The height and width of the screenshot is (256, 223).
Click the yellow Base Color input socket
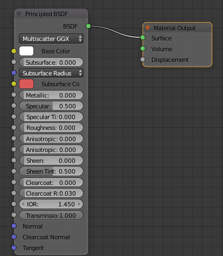[14, 51]
